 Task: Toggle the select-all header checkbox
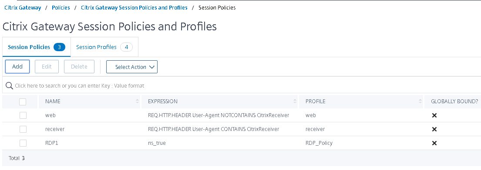[23, 101]
